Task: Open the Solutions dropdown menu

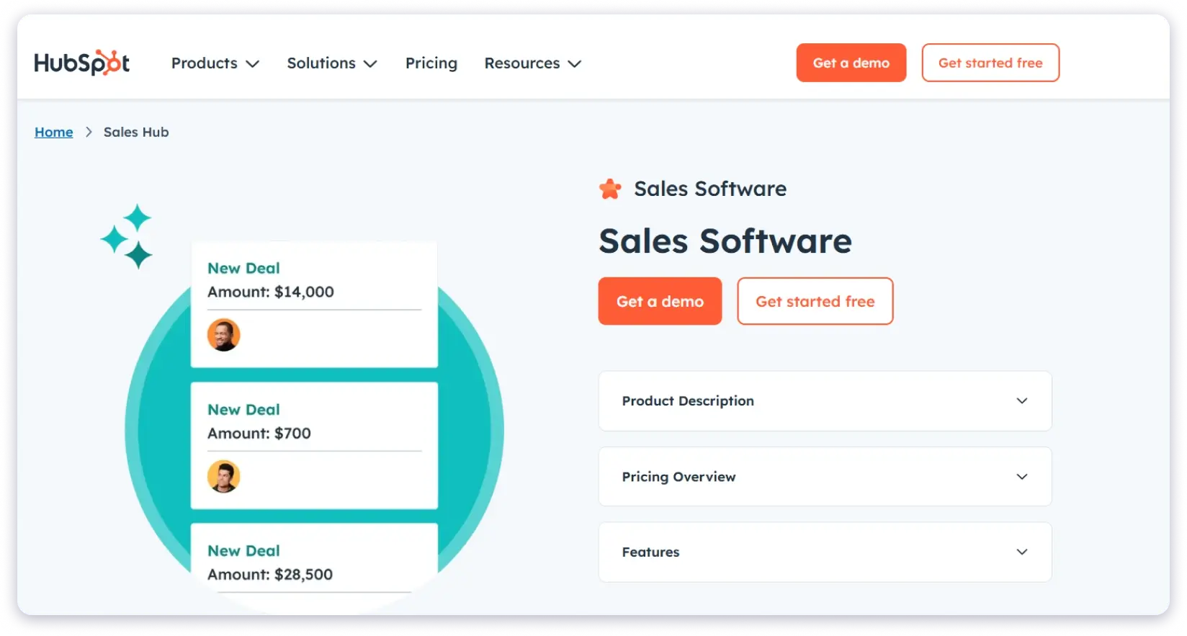Action: pyautogui.click(x=331, y=63)
